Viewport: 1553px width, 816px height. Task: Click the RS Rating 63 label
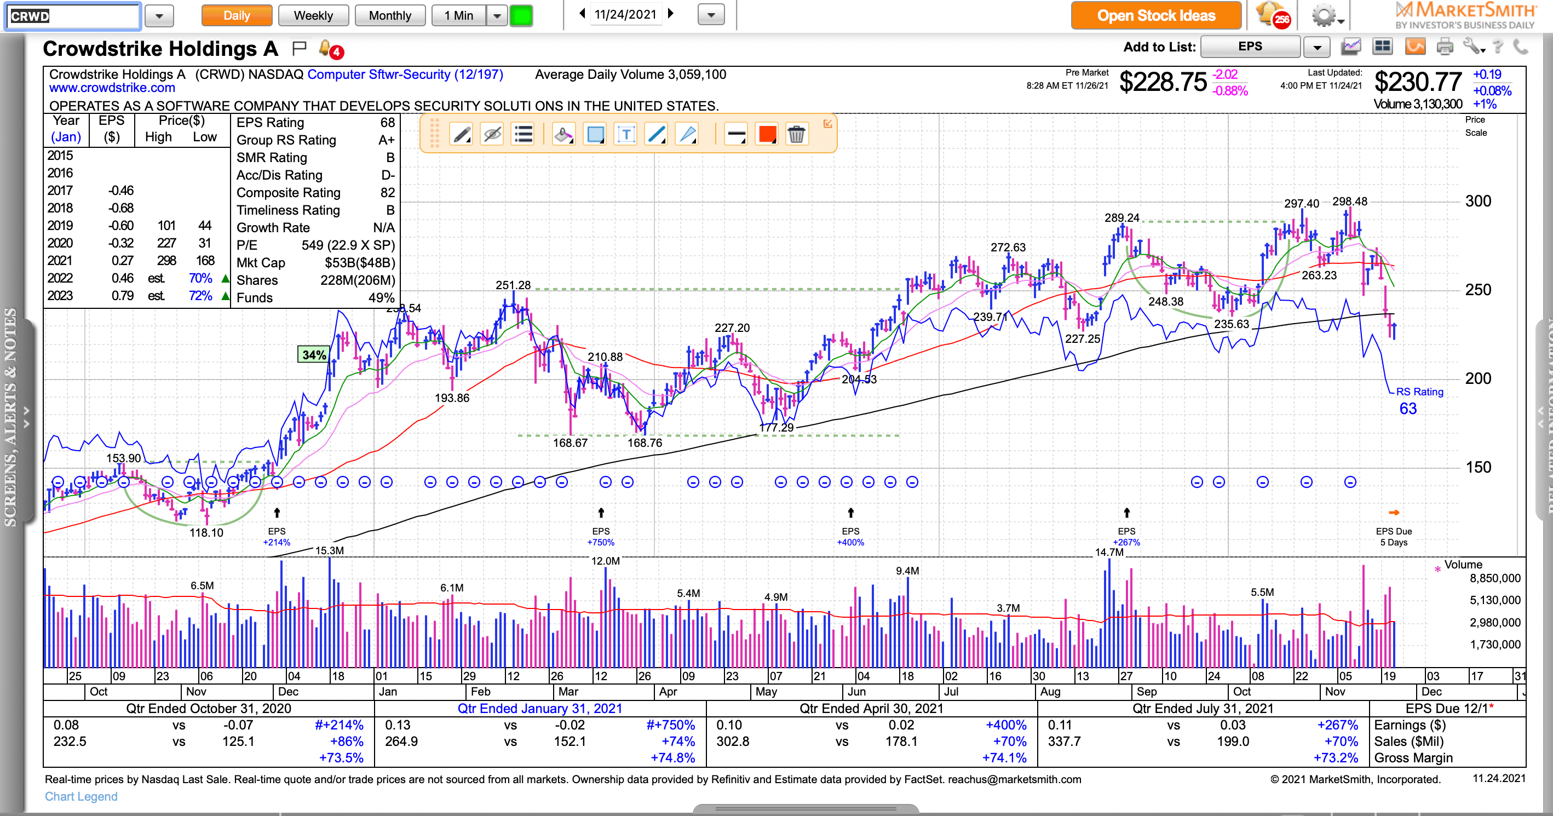point(1419,400)
